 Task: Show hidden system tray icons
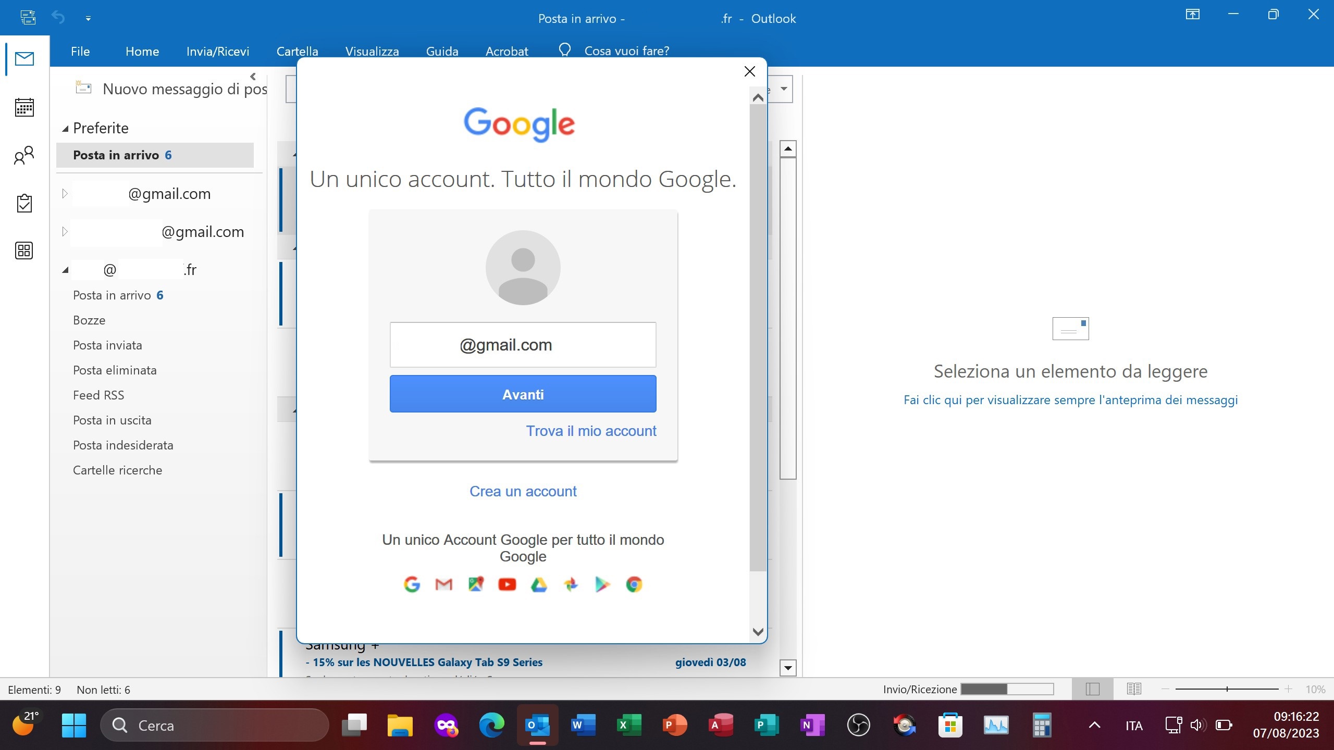[x=1095, y=725]
